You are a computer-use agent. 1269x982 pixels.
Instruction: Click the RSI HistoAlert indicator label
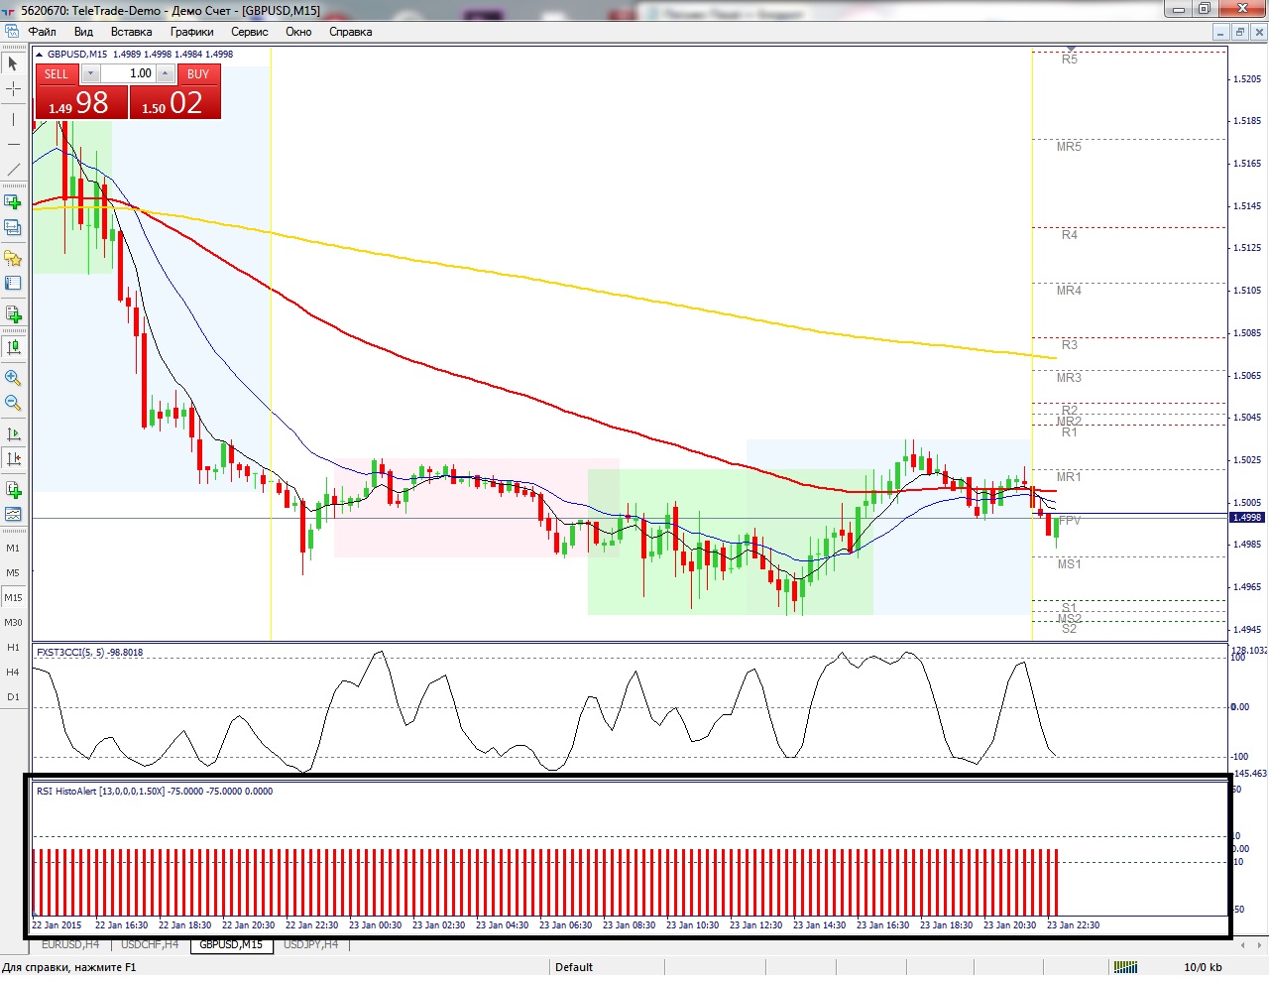point(155,792)
